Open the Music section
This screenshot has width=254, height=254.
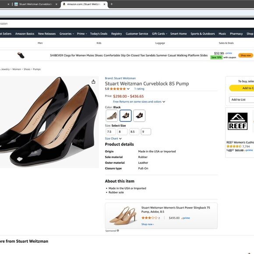click(x=222, y=34)
